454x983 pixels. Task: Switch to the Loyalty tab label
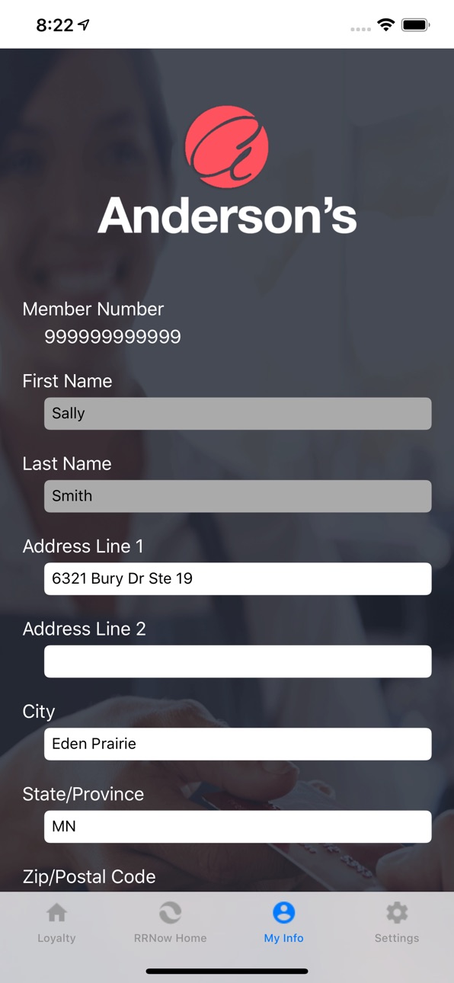(x=56, y=938)
